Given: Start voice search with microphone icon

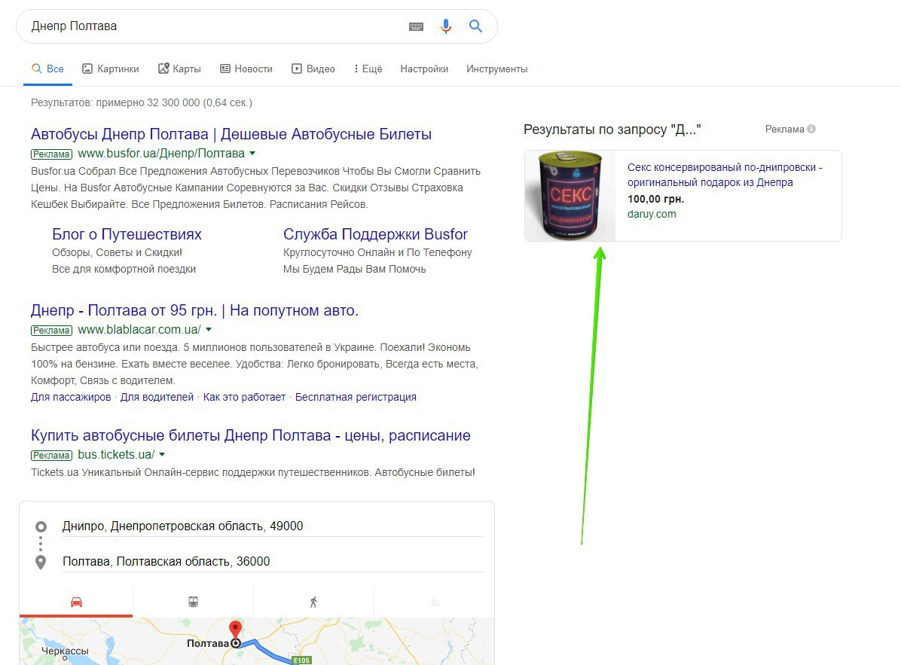Looking at the screenshot, I should tap(446, 26).
